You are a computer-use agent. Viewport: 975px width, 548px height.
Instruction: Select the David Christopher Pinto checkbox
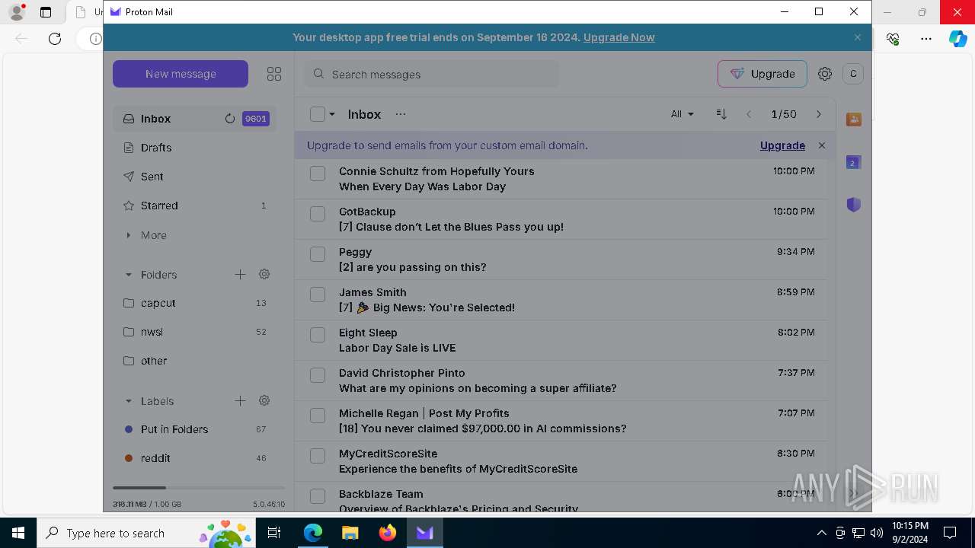[x=318, y=375]
